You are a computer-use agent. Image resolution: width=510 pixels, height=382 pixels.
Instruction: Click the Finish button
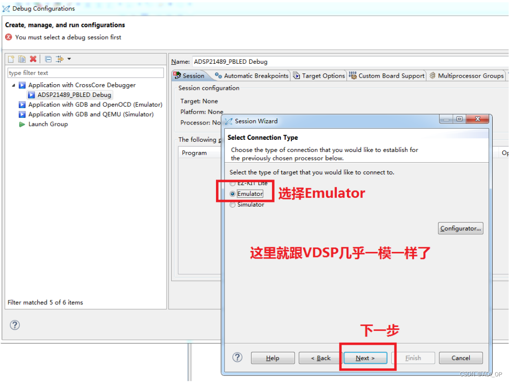pos(413,358)
